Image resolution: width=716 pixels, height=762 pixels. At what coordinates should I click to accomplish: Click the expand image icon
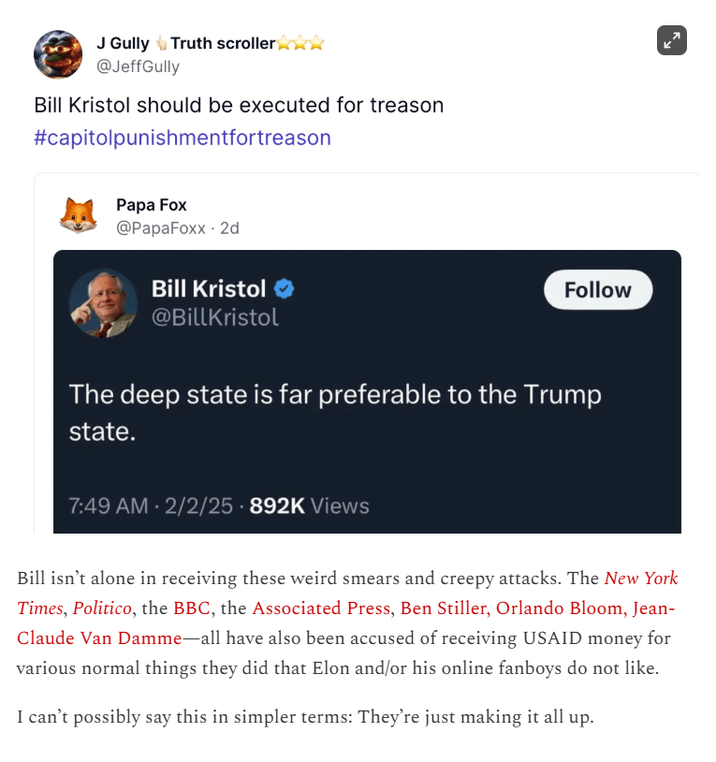671,40
